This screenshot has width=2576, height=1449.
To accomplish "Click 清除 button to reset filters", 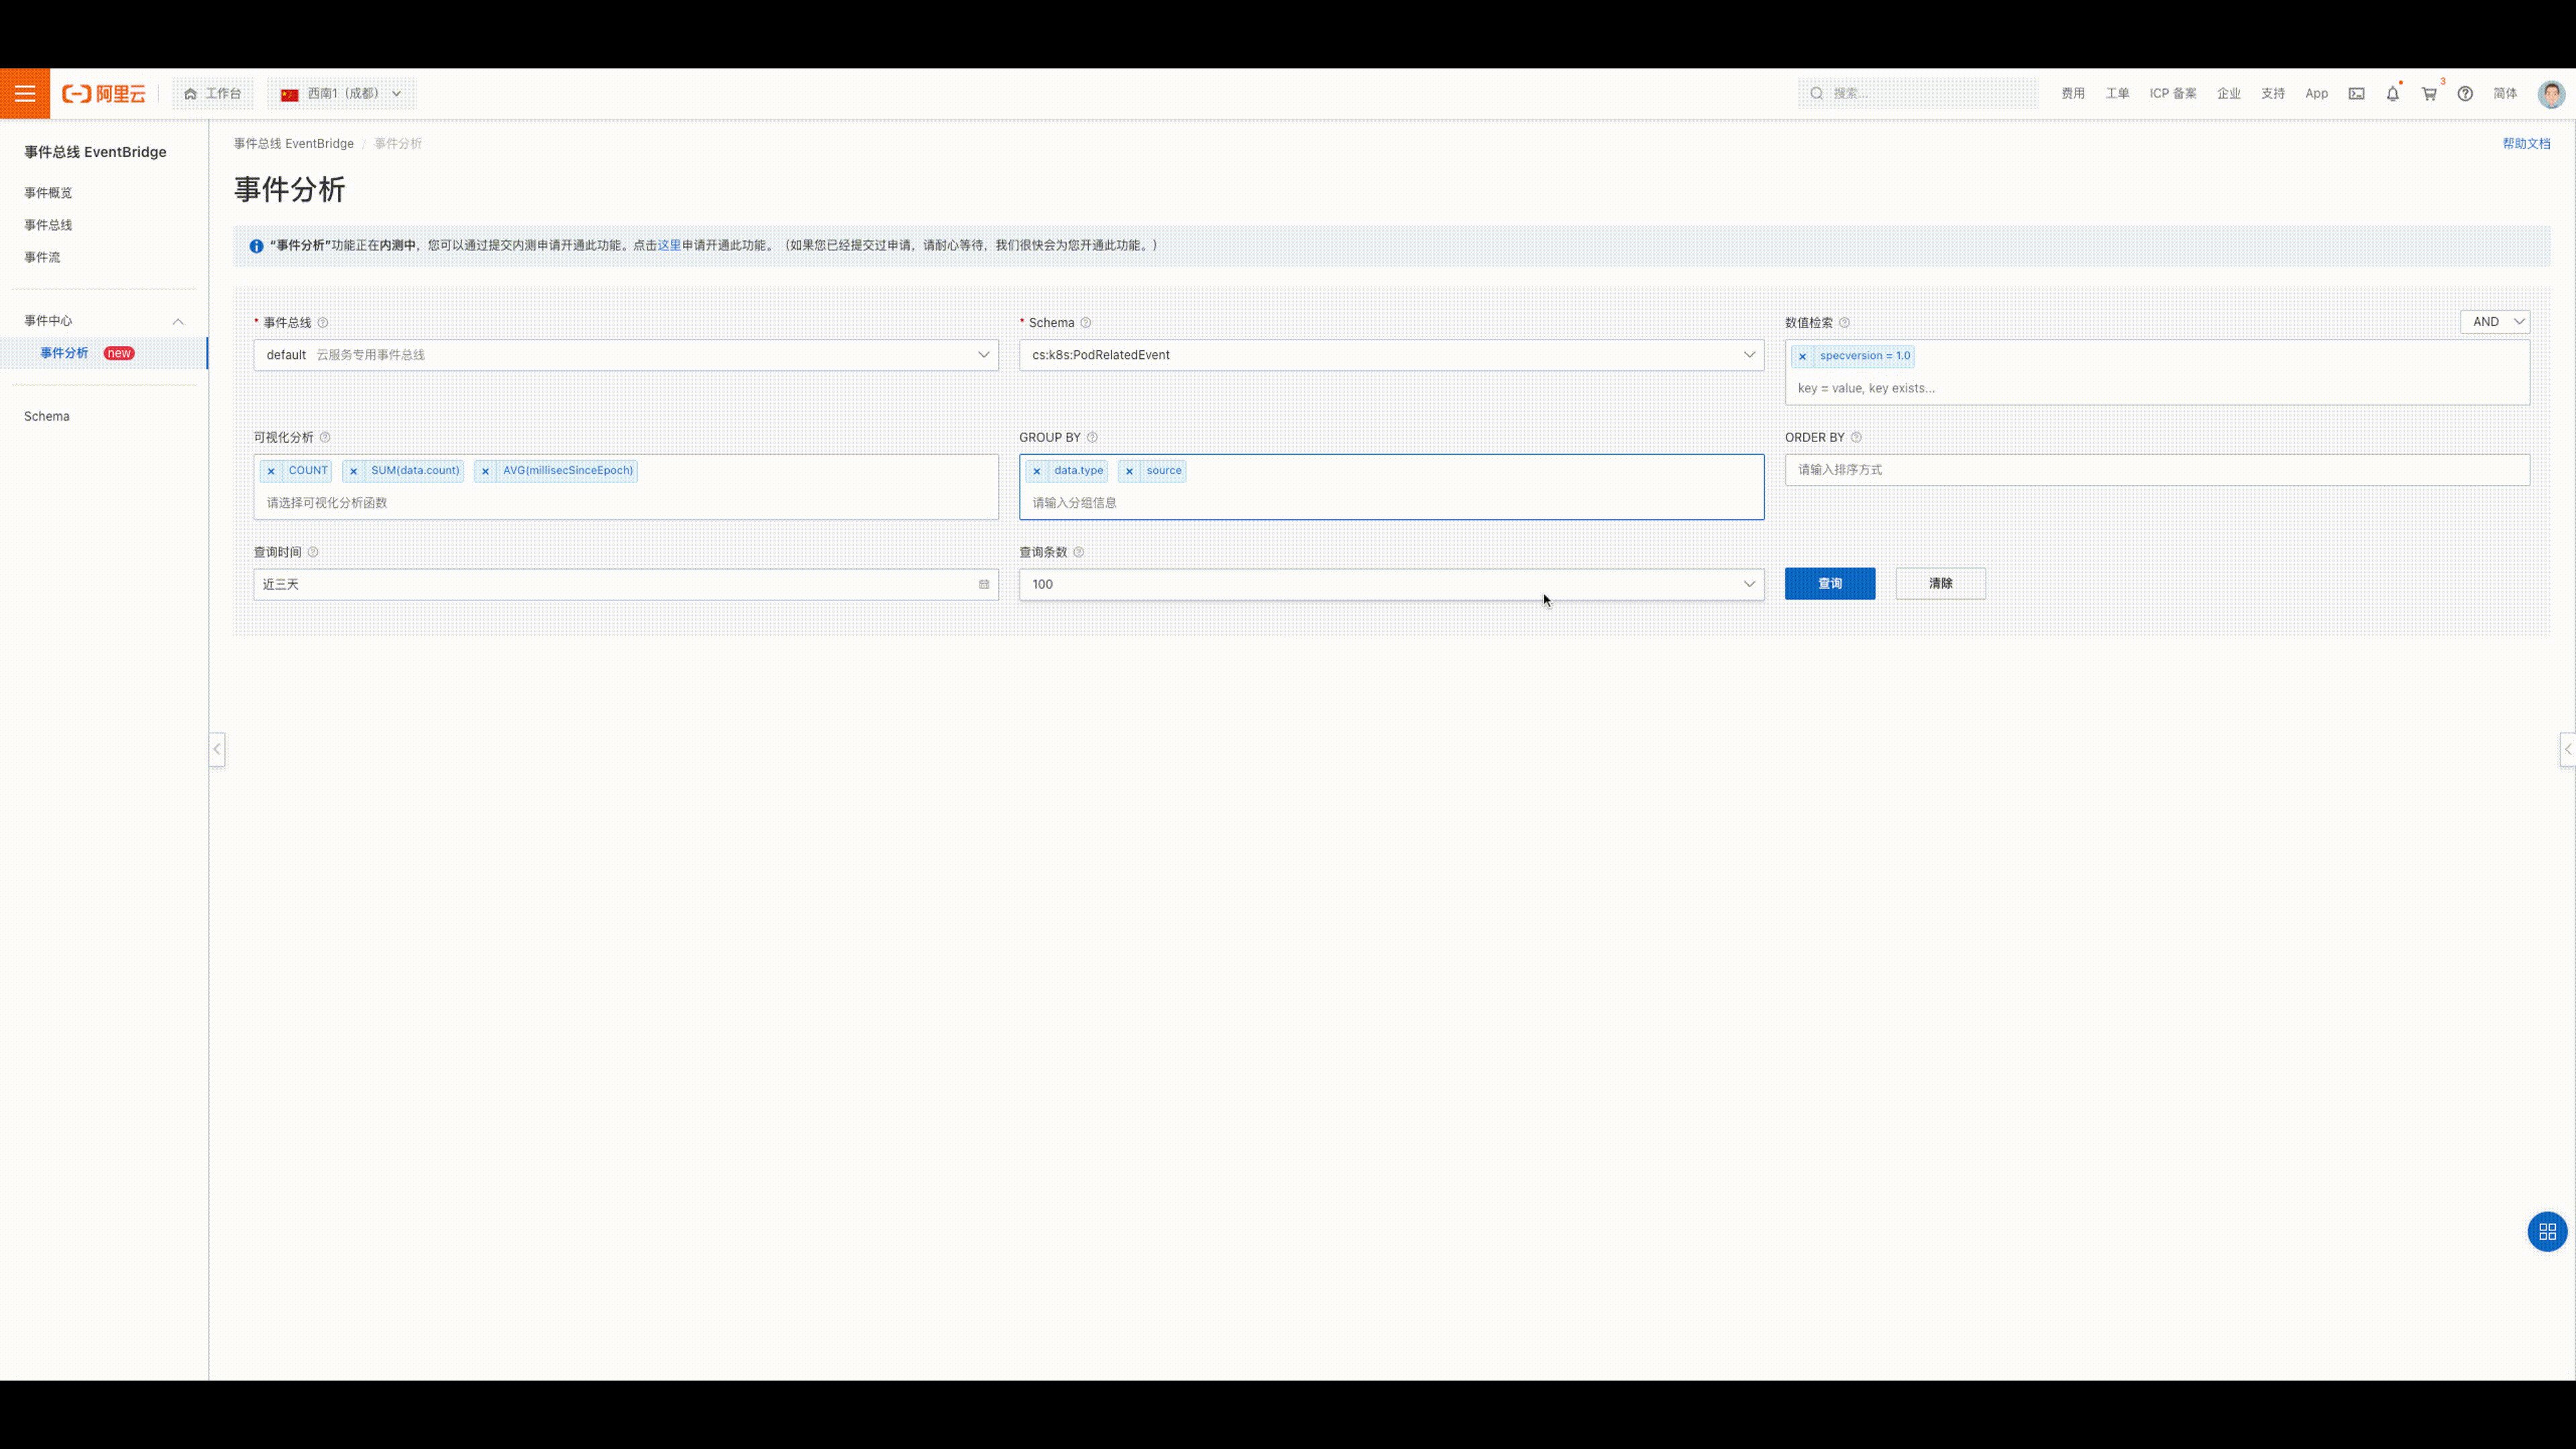I will [x=1939, y=582].
